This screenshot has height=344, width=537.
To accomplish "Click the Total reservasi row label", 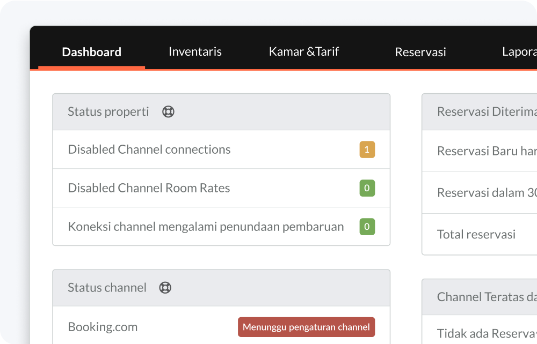I will [x=476, y=234].
